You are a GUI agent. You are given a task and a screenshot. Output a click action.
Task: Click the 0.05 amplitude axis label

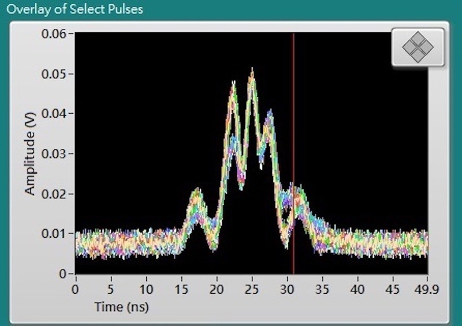[x=54, y=74]
